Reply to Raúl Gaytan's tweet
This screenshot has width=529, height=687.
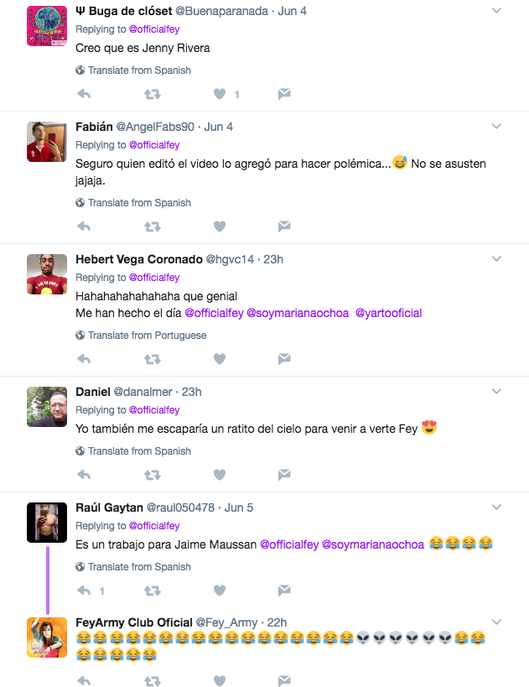coord(84,591)
